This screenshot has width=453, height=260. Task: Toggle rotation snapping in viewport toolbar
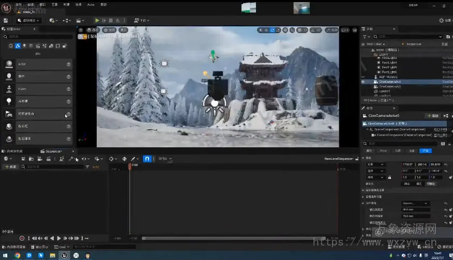point(311,30)
